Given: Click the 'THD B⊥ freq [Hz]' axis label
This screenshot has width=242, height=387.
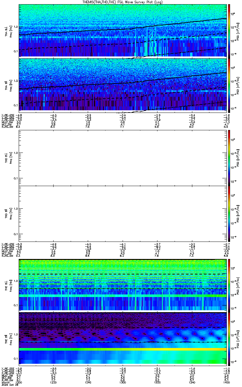Looking at the screenshot, I should [x=8, y=158].
